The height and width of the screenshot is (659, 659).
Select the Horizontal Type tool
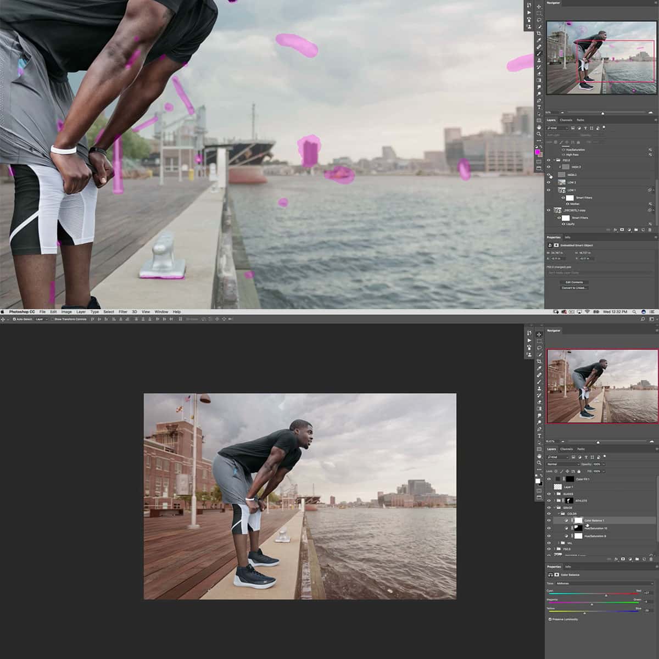click(x=539, y=434)
